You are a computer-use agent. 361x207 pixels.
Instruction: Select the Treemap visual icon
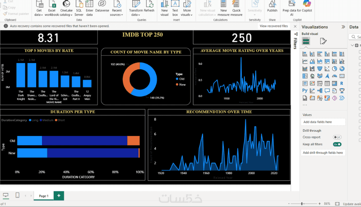tap(305, 76)
